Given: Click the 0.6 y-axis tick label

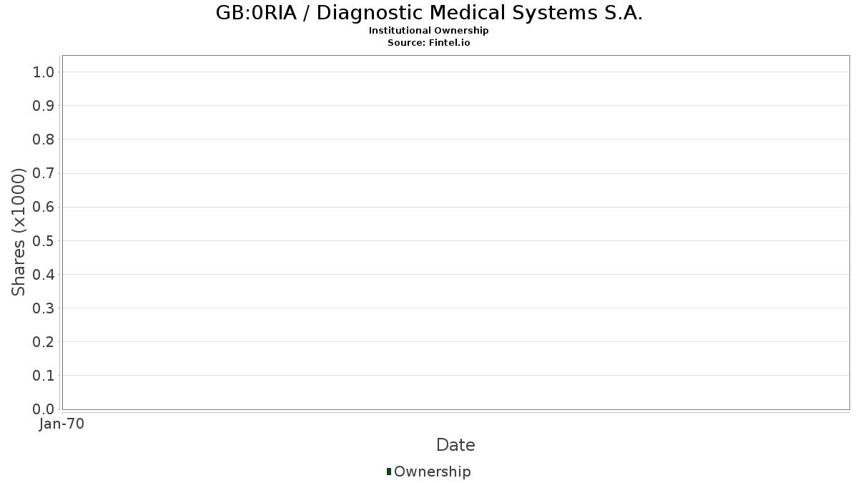Looking at the screenshot, I should point(44,207).
